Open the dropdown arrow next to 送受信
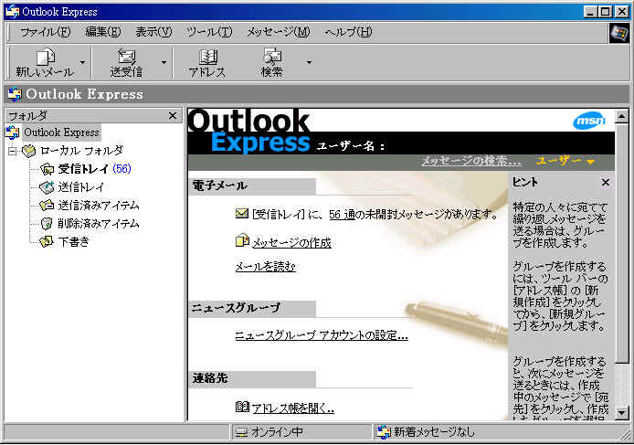Viewport: 634px width, 445px height. tap(164, 62)
